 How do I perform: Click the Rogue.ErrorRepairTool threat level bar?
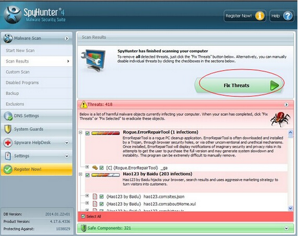105,133
